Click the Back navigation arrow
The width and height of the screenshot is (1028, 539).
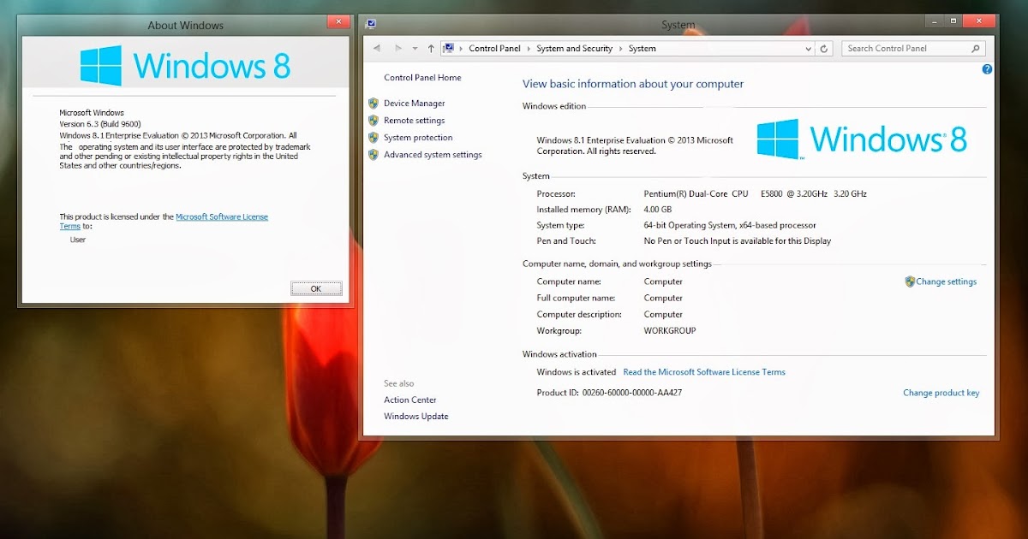377,48
